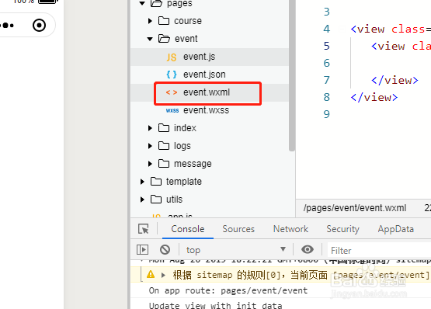Screen dimensions: 431x309
Task: Select the template folder label
Action: (184, 182)
